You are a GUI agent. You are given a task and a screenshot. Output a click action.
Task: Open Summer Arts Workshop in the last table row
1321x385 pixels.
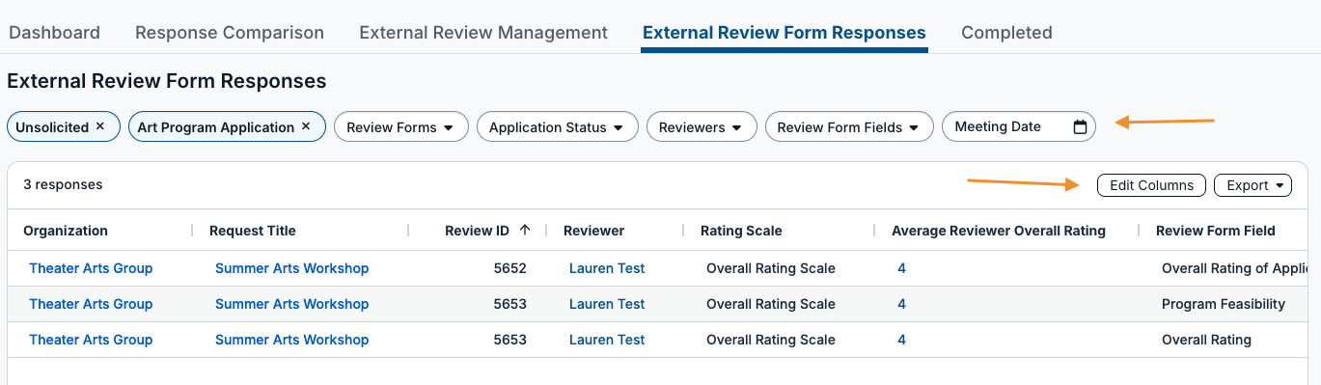tap(291, 340)
